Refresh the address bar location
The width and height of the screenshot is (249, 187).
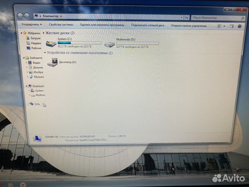click(187, 18)
